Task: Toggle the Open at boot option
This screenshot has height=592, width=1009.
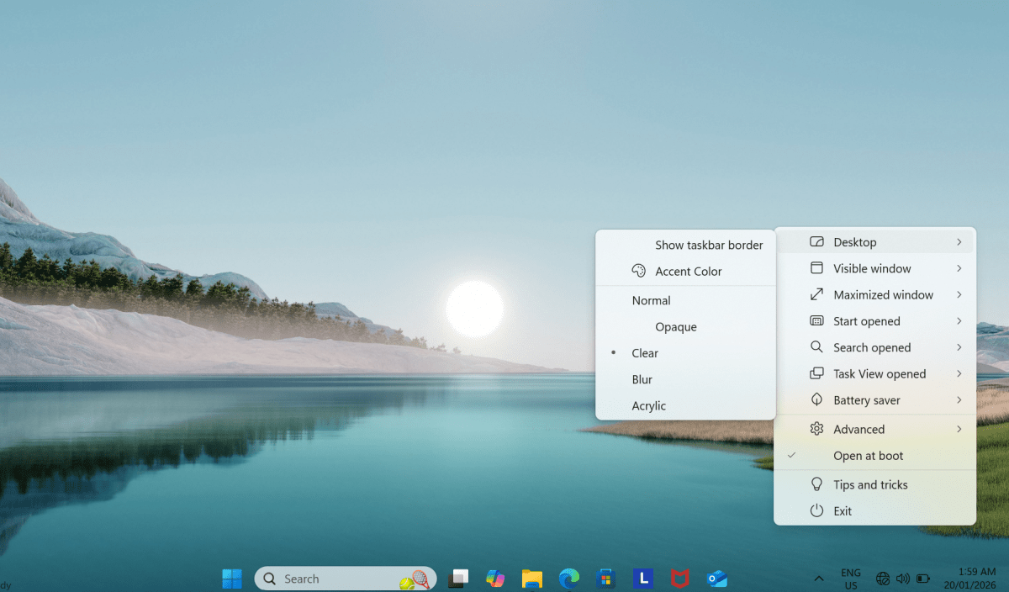Action: click(868, 456)
